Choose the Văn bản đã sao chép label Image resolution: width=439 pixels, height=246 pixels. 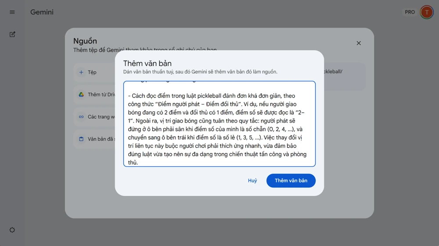click(x=101, y=139)
